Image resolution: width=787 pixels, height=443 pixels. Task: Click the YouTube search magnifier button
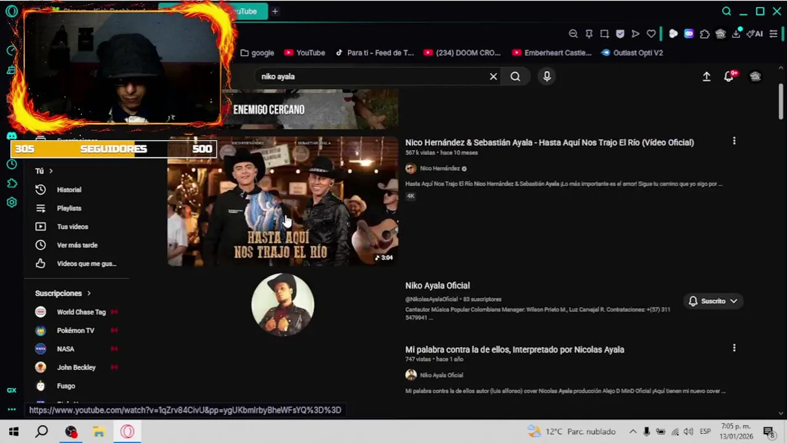click(515, 76)
